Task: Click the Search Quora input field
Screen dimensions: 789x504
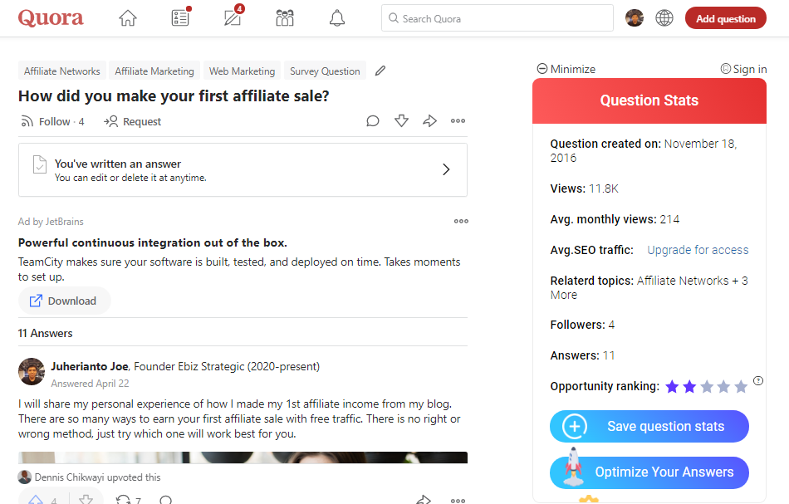Action: (497, 17)
